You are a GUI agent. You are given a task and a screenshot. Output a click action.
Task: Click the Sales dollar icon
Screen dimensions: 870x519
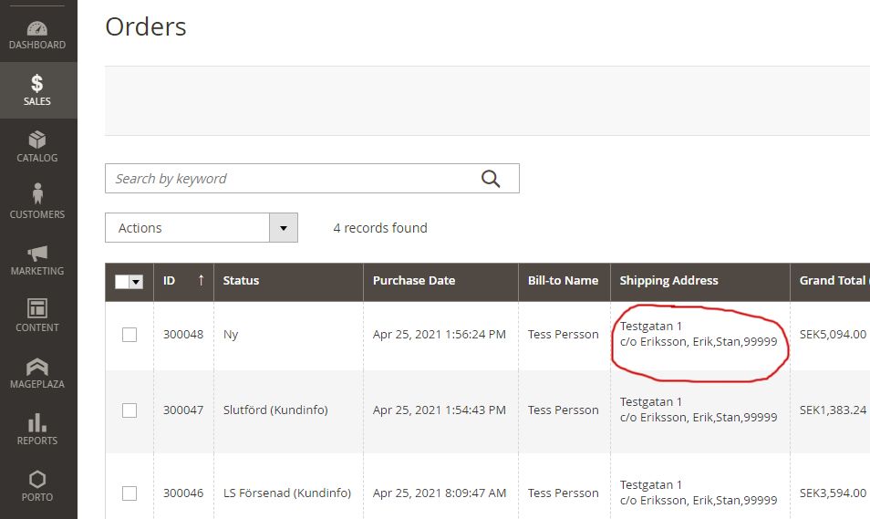point(37,85)
